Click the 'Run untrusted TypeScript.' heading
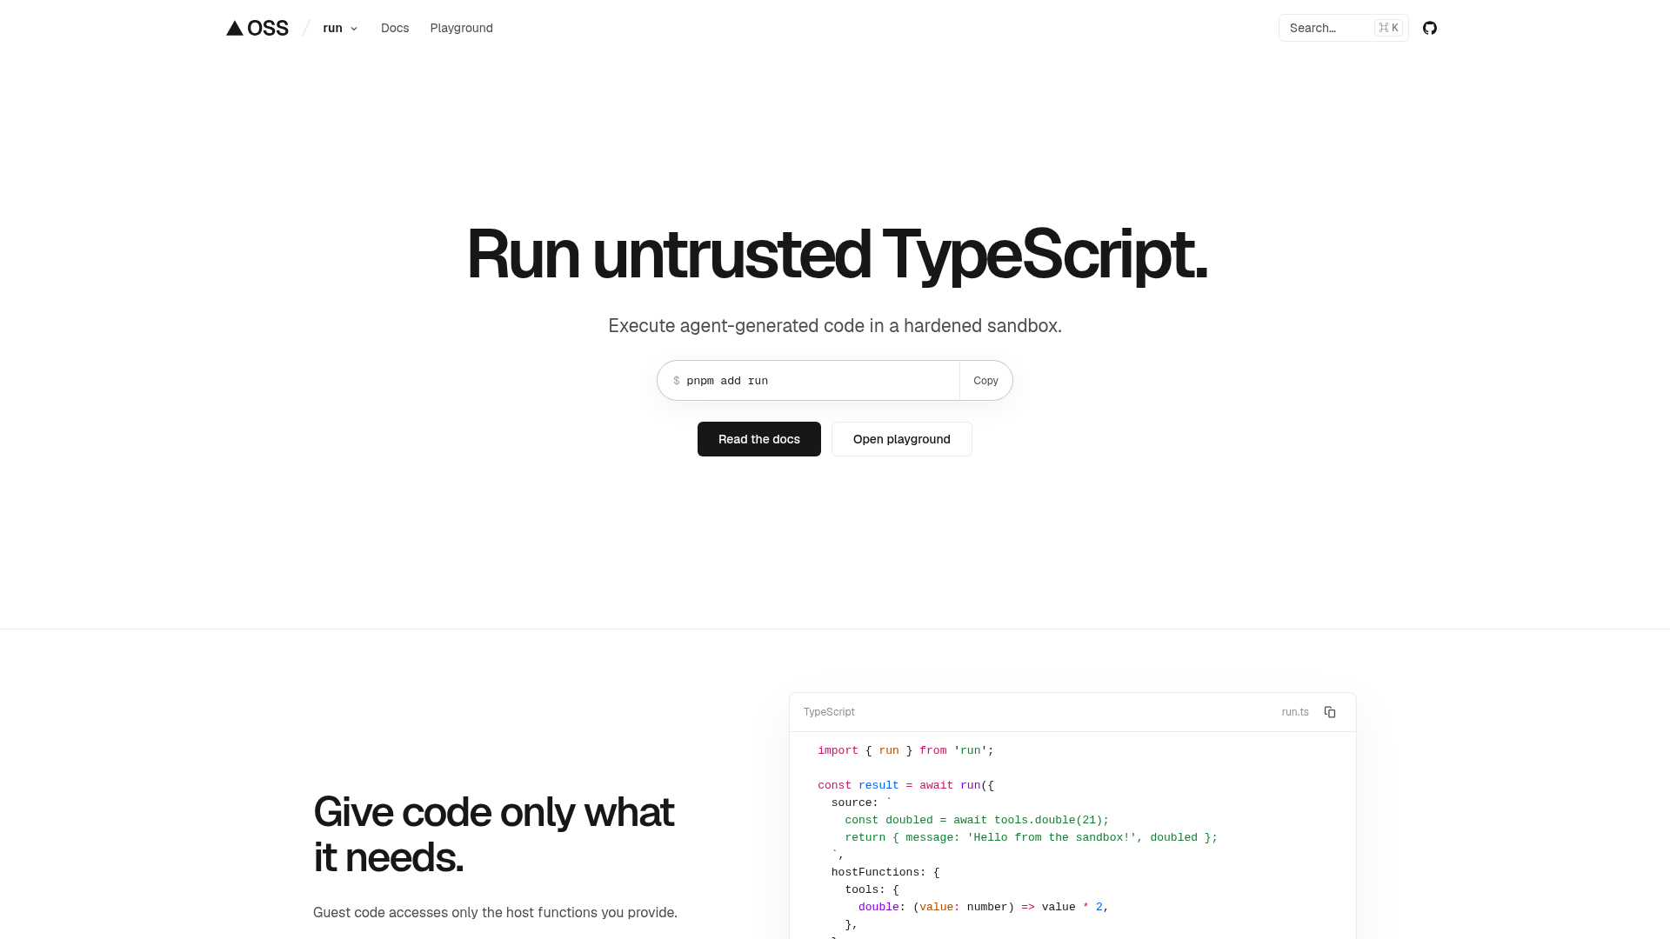1670x939 pixels. [x=836, y=254]
